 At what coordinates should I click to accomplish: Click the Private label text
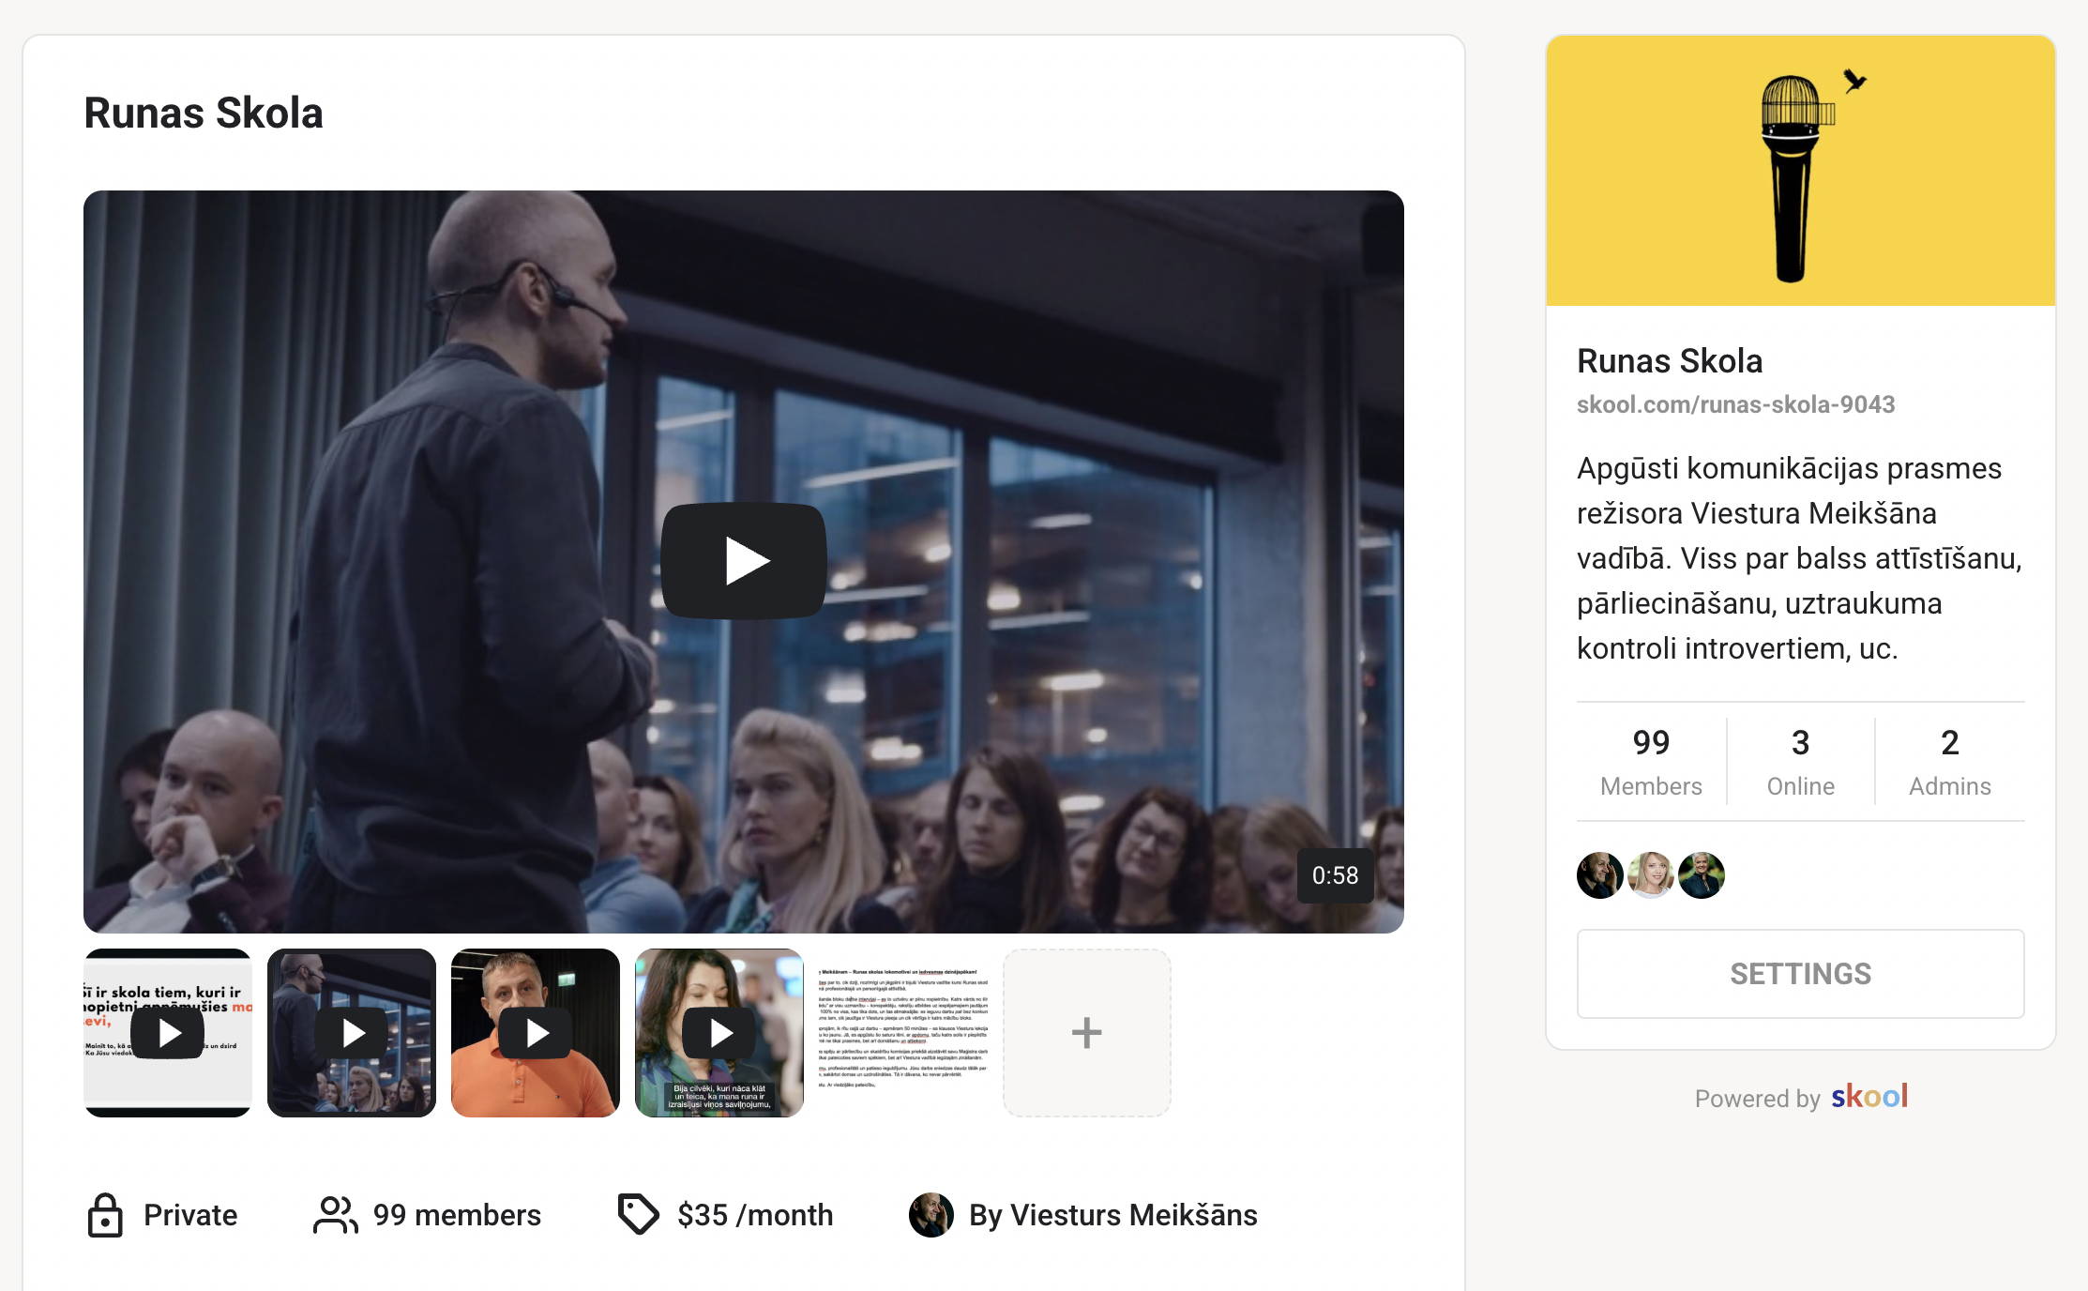pos(190,1215)
